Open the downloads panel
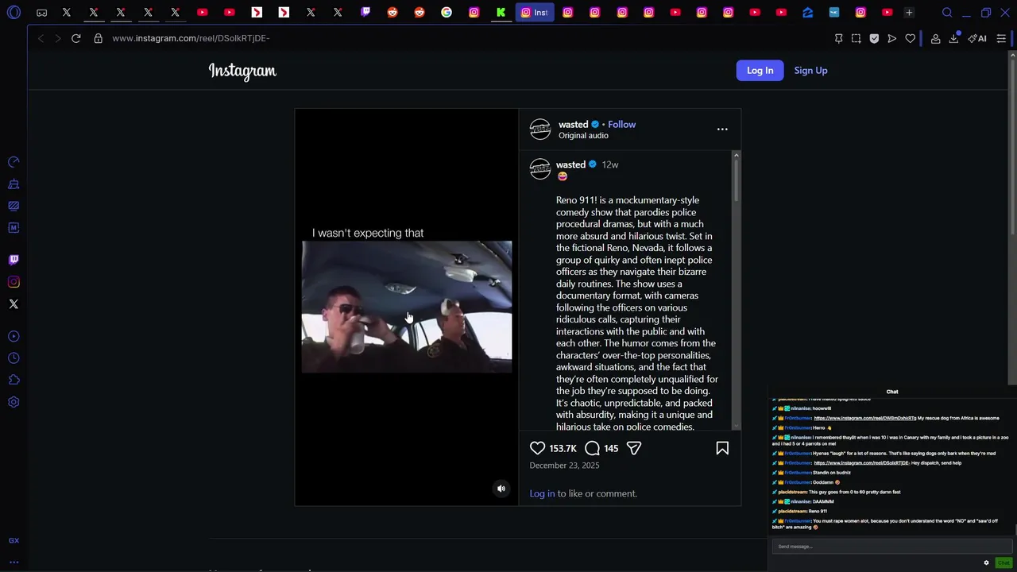 [953, 38]
